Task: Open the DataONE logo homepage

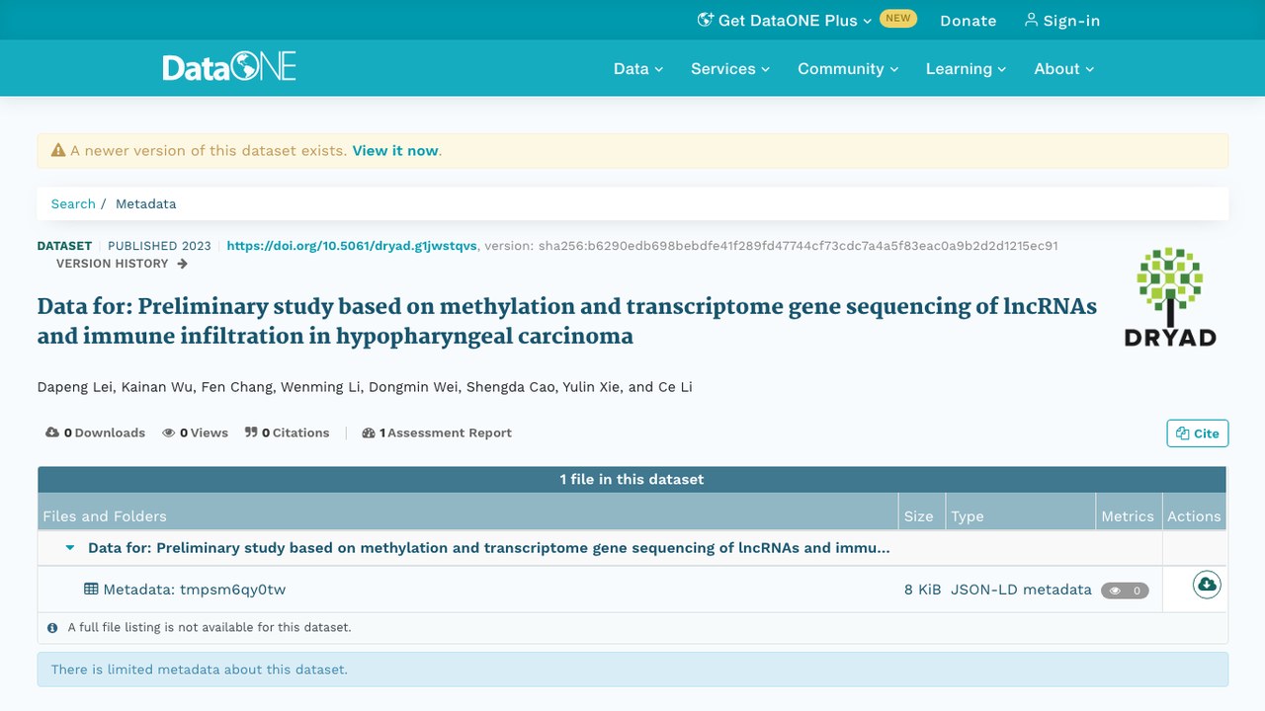Action: click(x=229, y=68)
